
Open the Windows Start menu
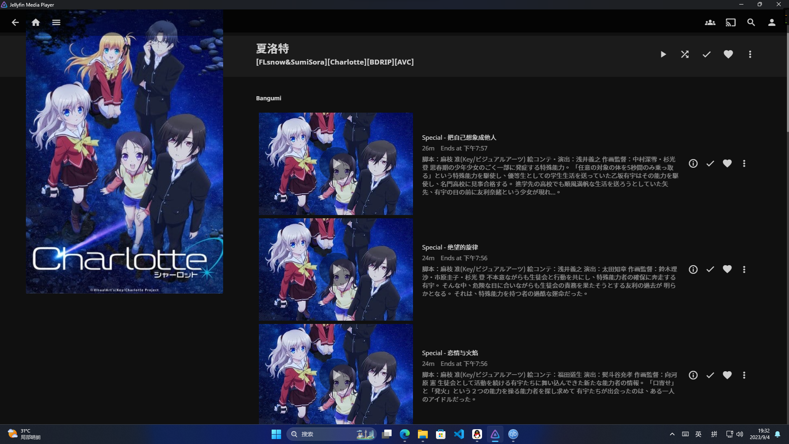(x=277, y=434)
